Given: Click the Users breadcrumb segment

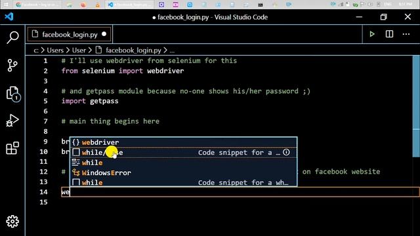Looking at the screenshot, I should coord(55,50).
